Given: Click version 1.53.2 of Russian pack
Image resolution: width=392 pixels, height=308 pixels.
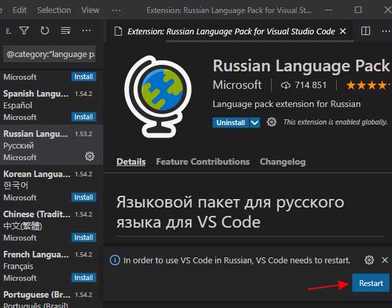Looking at the screenshot, I should (x=83, y=134).
